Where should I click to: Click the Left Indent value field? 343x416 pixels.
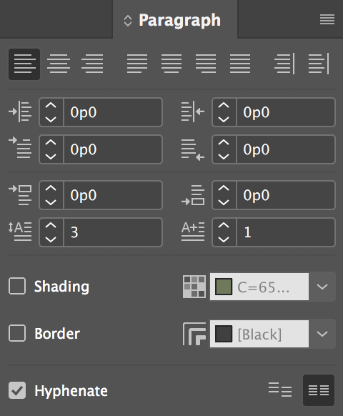(113, 112)
